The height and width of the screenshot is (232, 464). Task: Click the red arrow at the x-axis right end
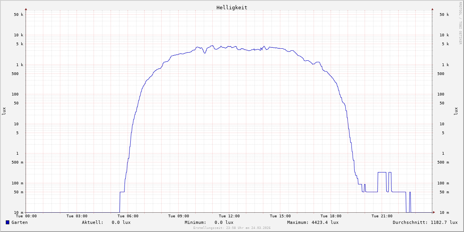(x=433, y=212)
